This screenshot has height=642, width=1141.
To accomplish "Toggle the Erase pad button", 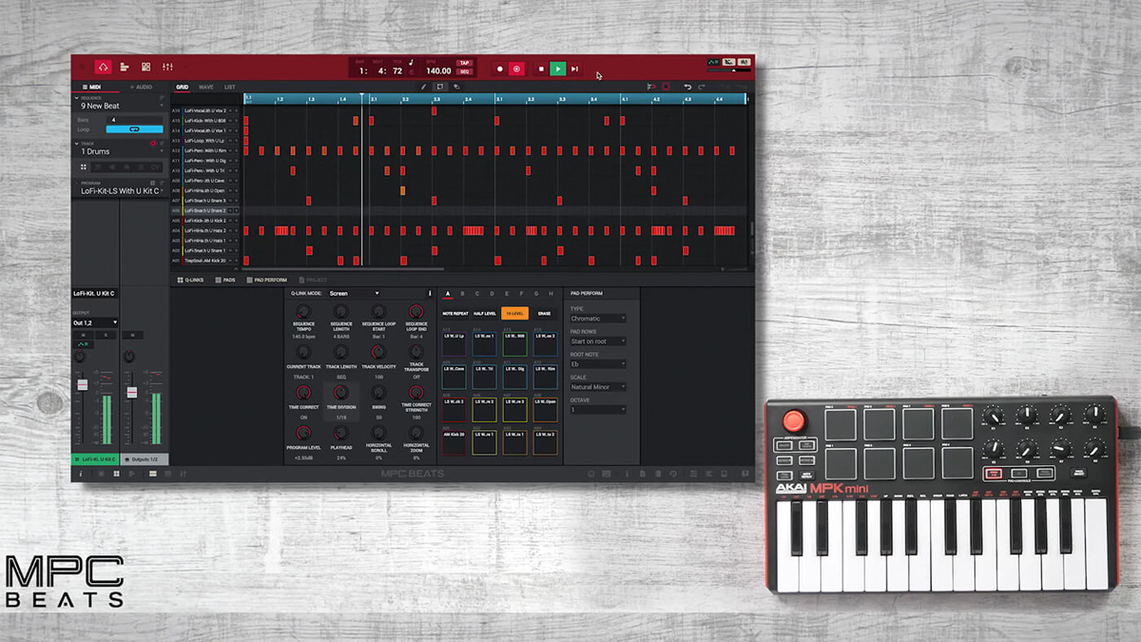I will tap(544, 313).
